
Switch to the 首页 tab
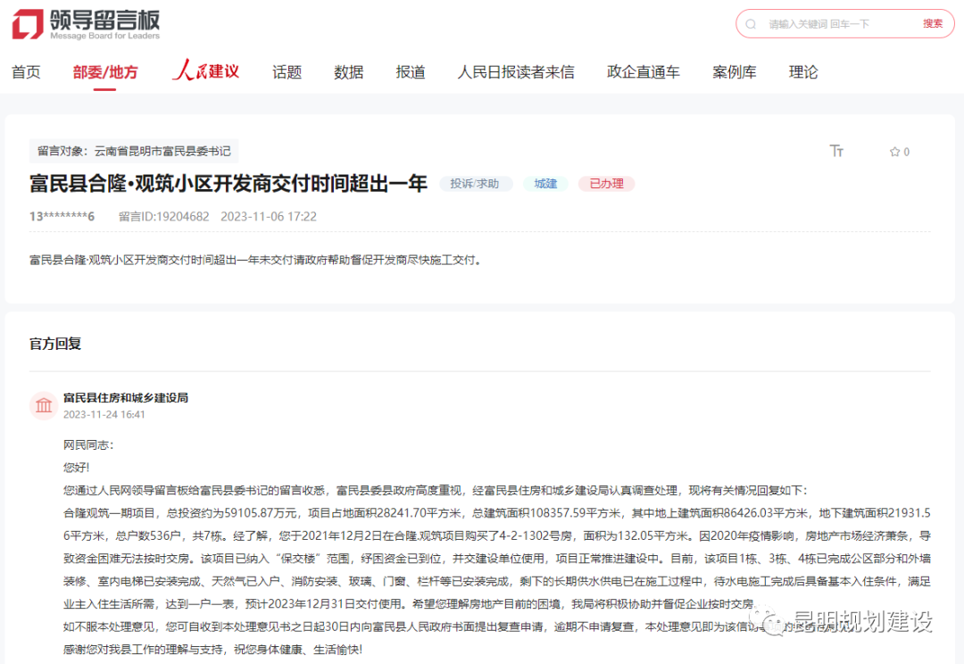26,71
